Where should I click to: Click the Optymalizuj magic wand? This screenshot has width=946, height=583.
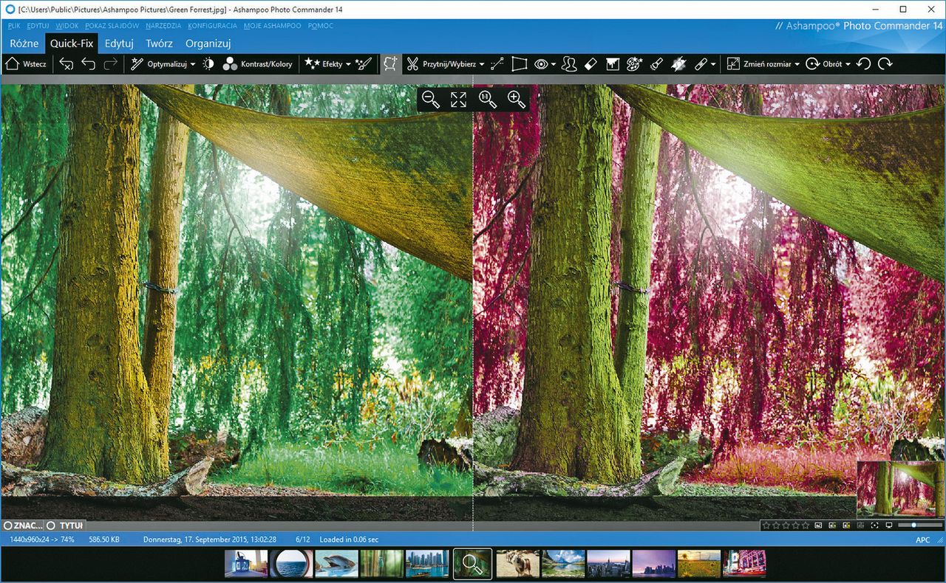click(x=137, y=64)
